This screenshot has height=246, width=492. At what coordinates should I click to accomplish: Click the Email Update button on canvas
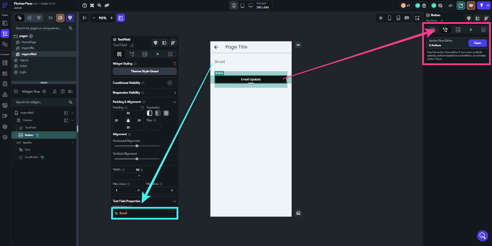coord(251,79)
